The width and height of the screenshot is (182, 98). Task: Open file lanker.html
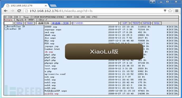click(x=52, y=49)
